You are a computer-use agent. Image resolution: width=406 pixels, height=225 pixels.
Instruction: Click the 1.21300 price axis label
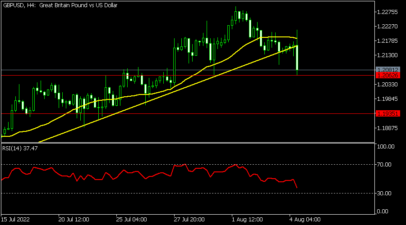[x=388, y=55]
